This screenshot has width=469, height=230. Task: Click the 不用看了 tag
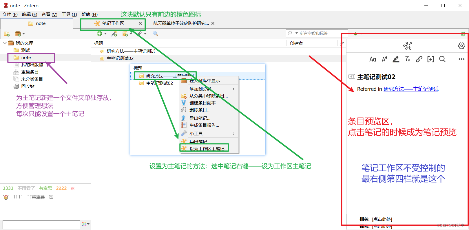coord(26,188)
